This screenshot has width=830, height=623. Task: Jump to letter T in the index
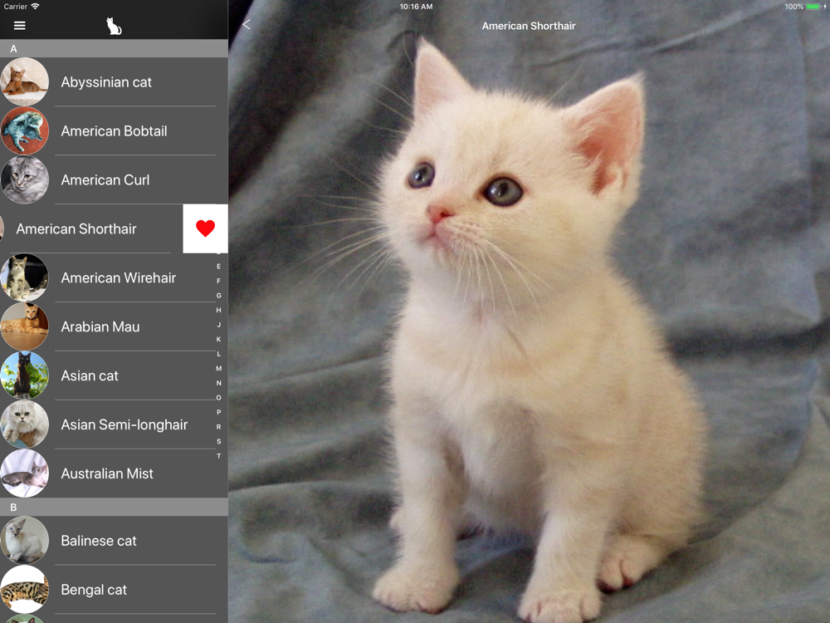tap(218, 455)
